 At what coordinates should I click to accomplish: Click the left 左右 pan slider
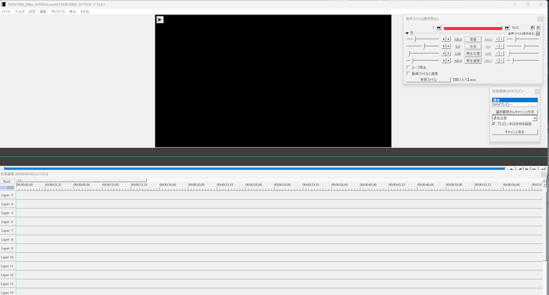(x=423, y=46)
